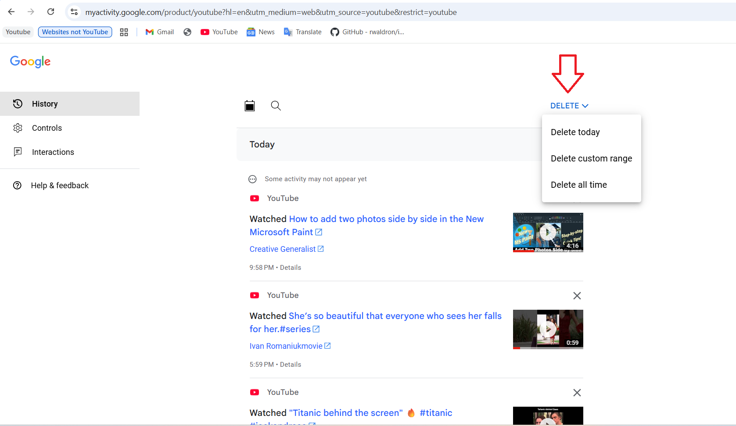Click the search activity icon
This screenshot has width=736, height=426.
(276, 105)
